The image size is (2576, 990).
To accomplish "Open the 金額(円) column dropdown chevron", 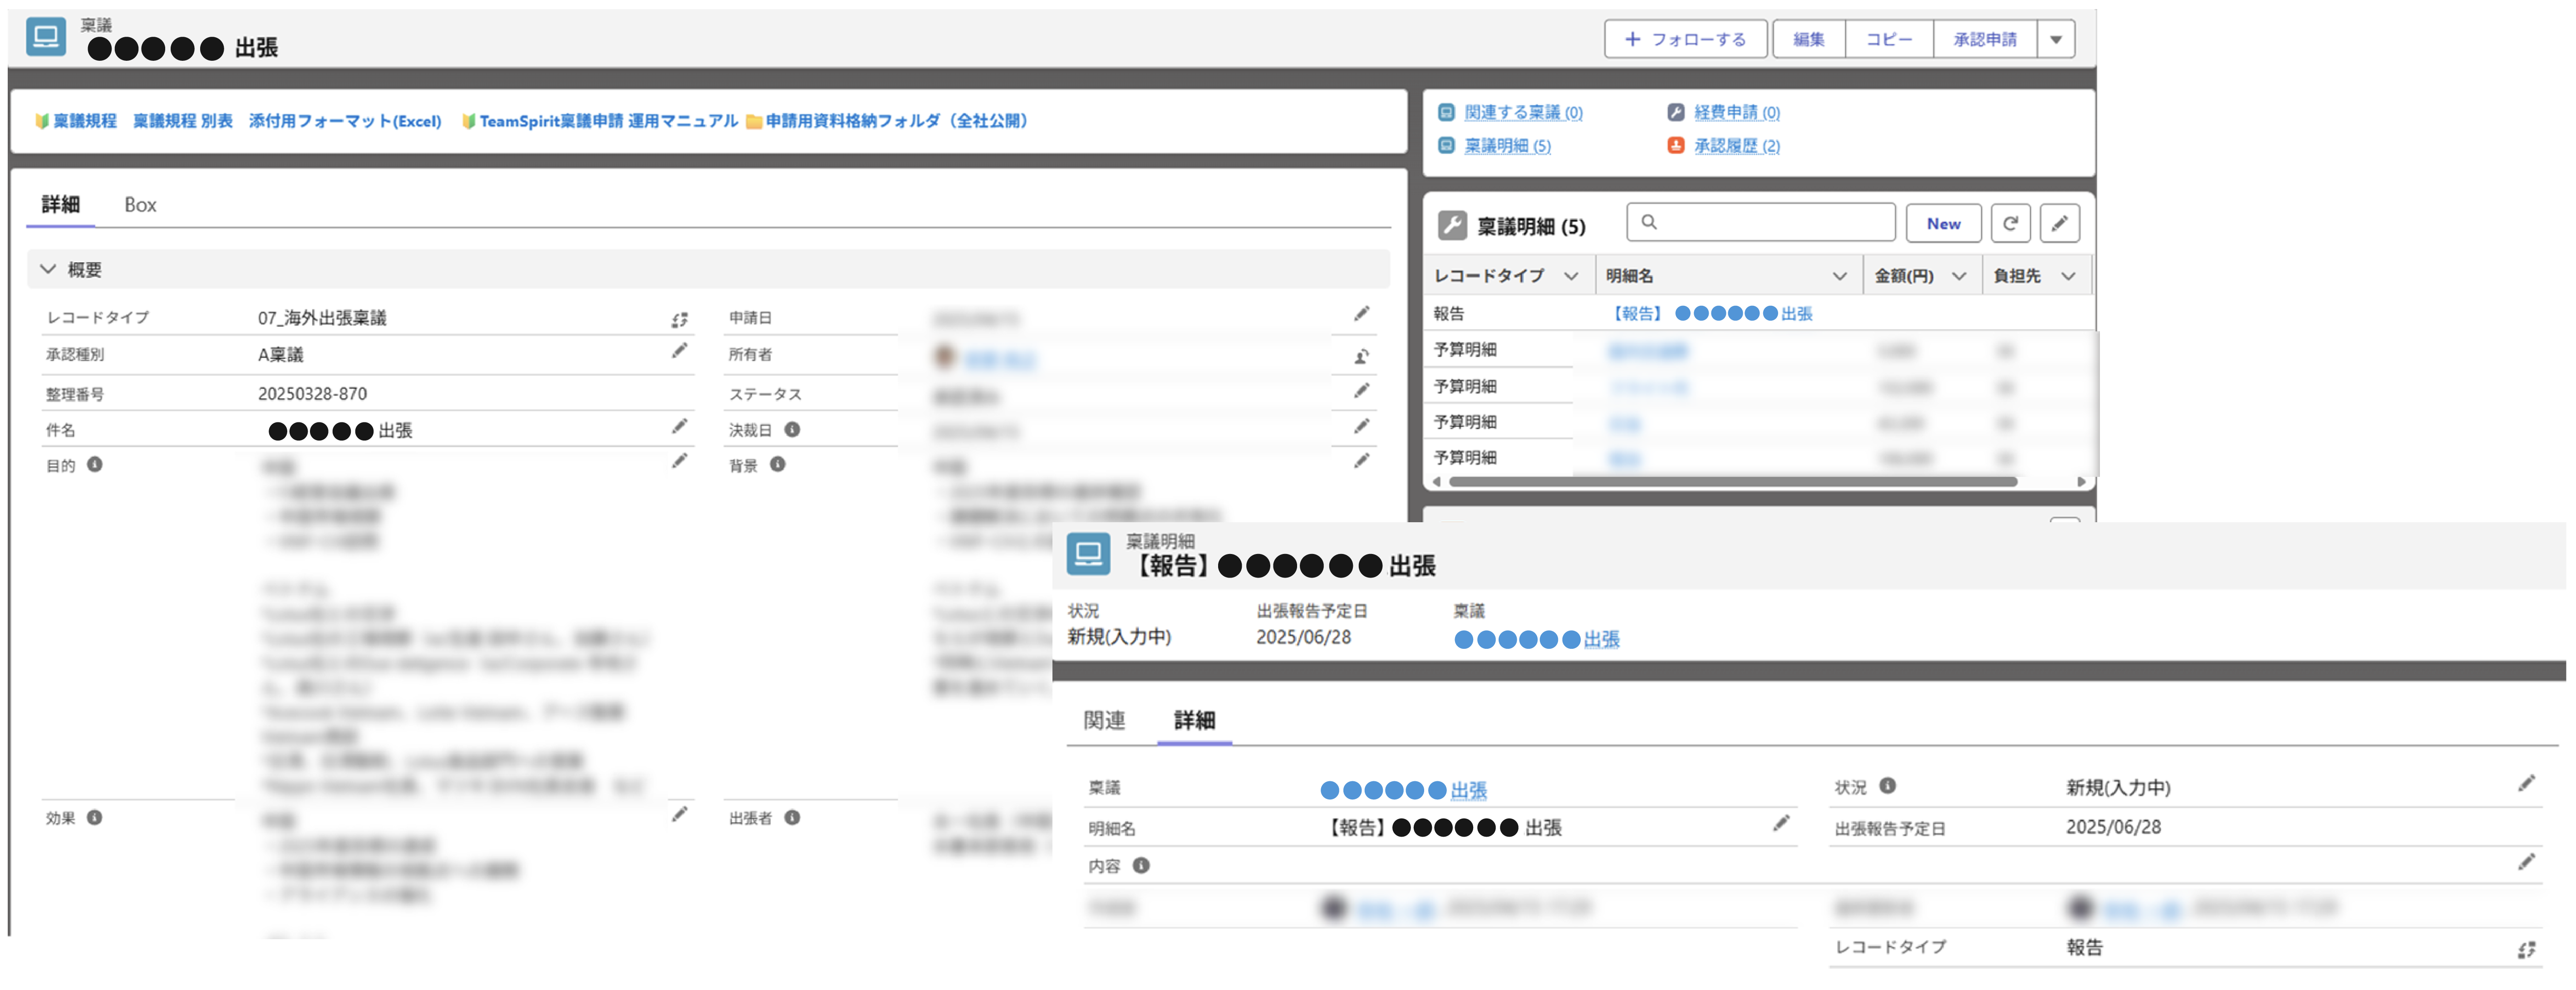I will click(x=1959, y=276).
